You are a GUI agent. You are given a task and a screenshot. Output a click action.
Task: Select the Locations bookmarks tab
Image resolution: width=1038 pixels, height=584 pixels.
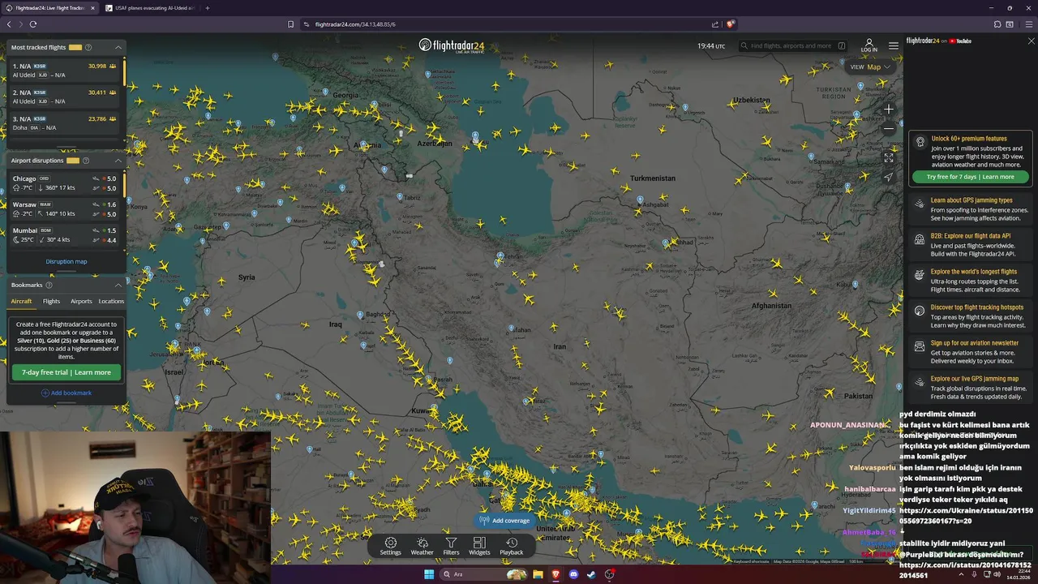111,301
